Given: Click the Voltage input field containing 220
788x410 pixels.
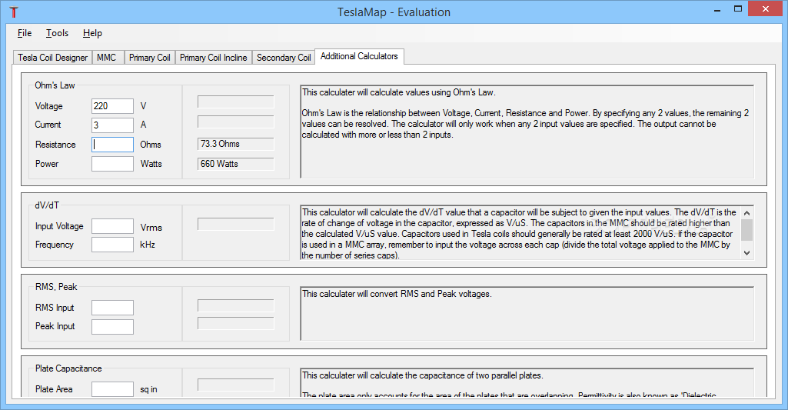Looking at the screenshot, I should pyautogui.click(x=112, y=106).
